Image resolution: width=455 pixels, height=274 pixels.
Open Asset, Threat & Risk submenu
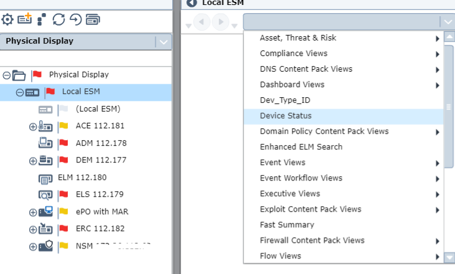[x=343, y=38]
